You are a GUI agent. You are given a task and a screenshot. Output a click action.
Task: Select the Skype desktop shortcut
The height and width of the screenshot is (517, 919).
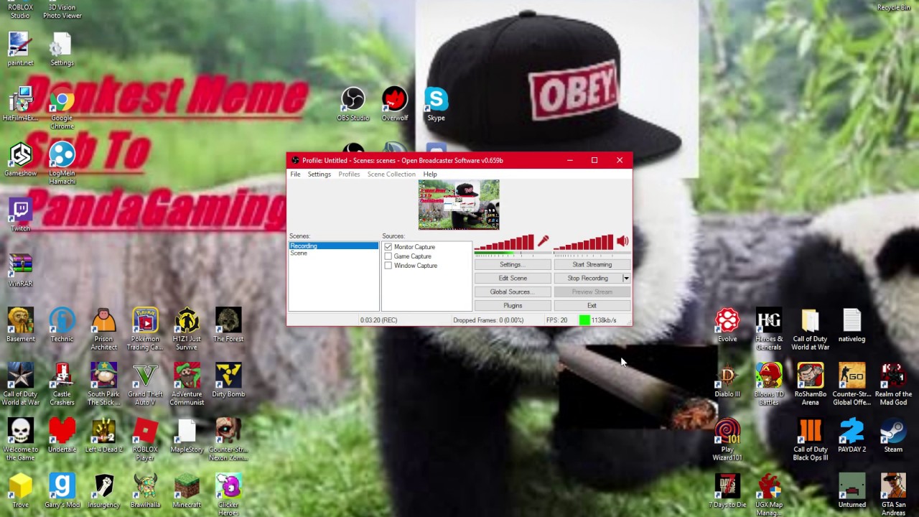point(436,104)
